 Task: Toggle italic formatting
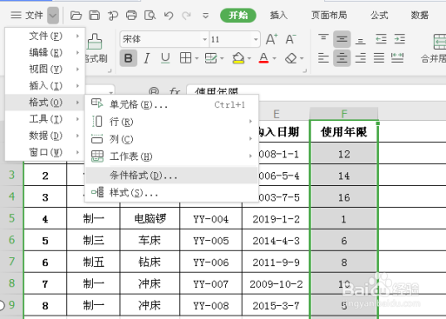tap(147, 58)
